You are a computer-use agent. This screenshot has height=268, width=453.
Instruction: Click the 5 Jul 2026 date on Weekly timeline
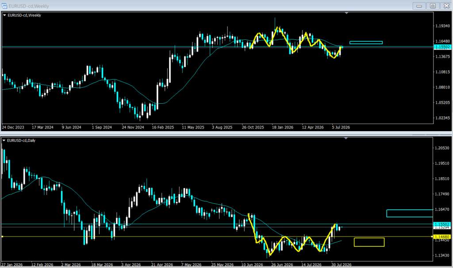point(341,127)
